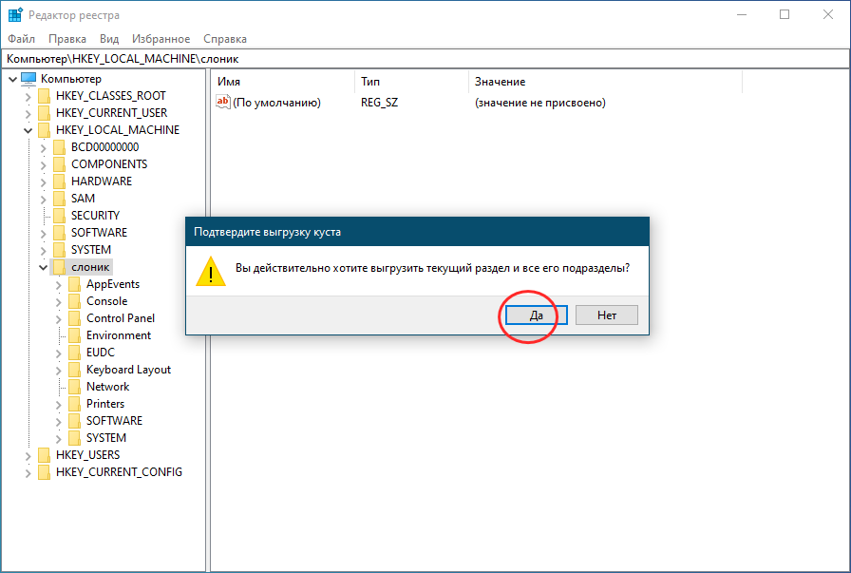Expand the HKEY_CURRENT_USER node
This screenshot has height=573, width=851.
point(28,113)
